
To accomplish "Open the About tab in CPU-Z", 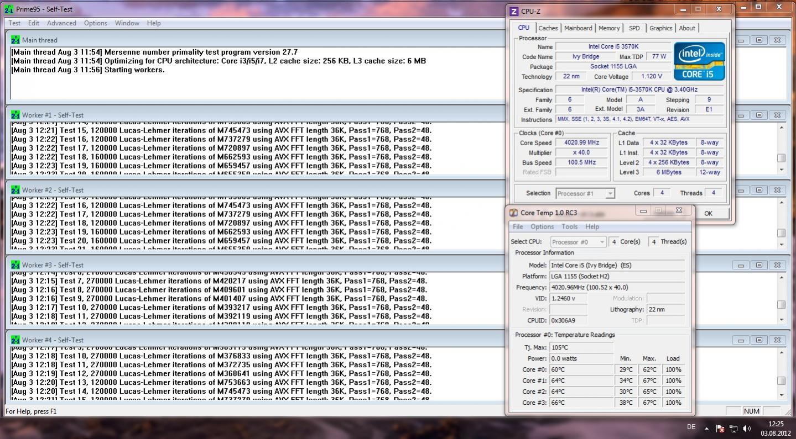I will point(687,28).
